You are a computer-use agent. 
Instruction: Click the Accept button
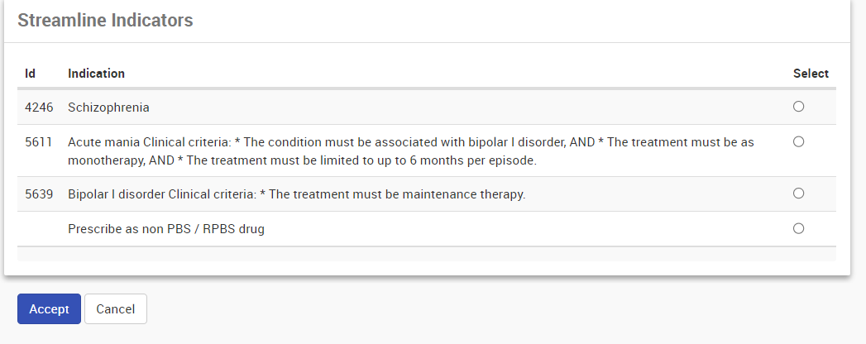(49, 308)
